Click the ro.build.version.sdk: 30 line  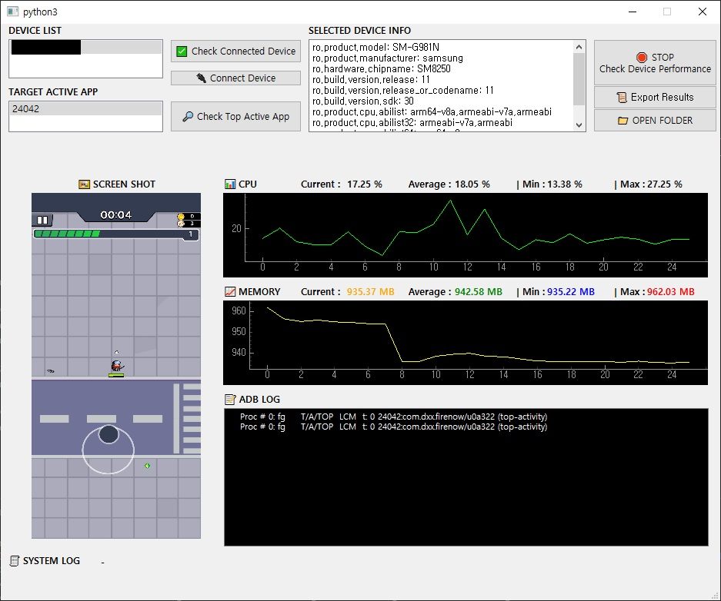tap(362, 101)
